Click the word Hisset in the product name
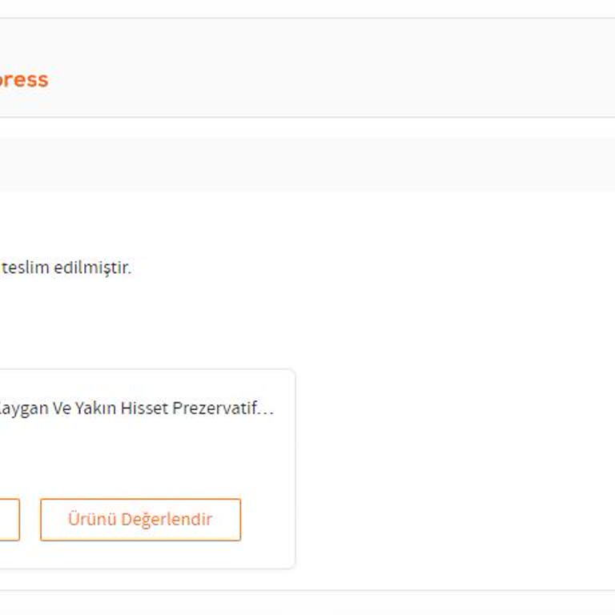 pyautogui.click(x=147, y=408)
